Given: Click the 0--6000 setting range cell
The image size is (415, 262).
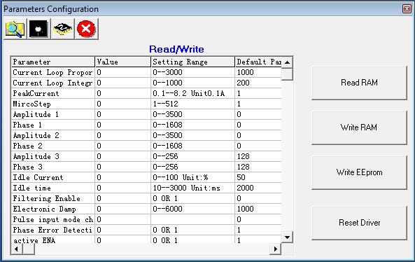Looking at the screenshot, I should (192, 209).
